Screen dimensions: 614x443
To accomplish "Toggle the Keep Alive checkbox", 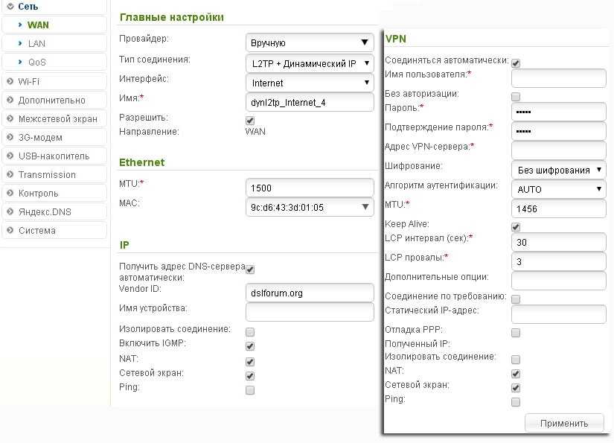I will (x=516, y=226).
